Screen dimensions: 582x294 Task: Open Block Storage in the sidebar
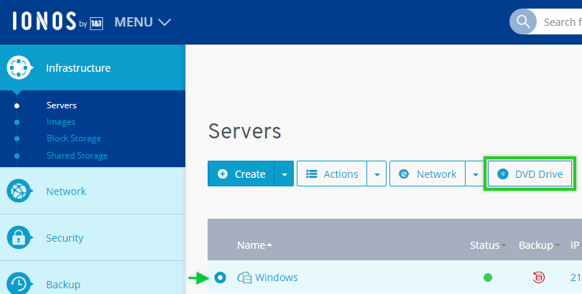point(74,138)
